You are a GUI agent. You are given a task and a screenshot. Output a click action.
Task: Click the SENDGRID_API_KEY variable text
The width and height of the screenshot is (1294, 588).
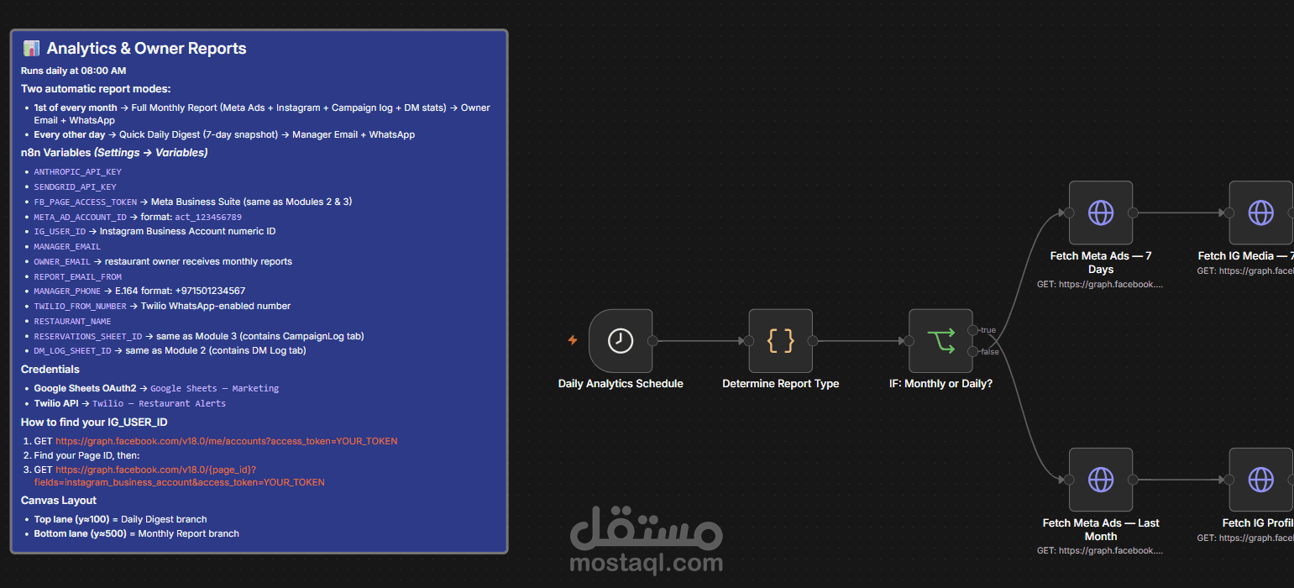75,187
